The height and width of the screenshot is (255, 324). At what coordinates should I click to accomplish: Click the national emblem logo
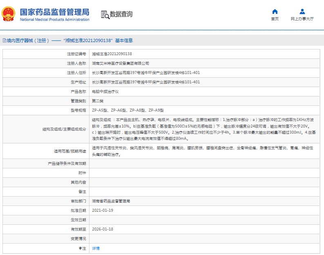pos(8,14)
